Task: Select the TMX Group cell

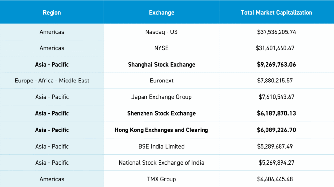Action: pyautogui.click(x=161, y=179)
